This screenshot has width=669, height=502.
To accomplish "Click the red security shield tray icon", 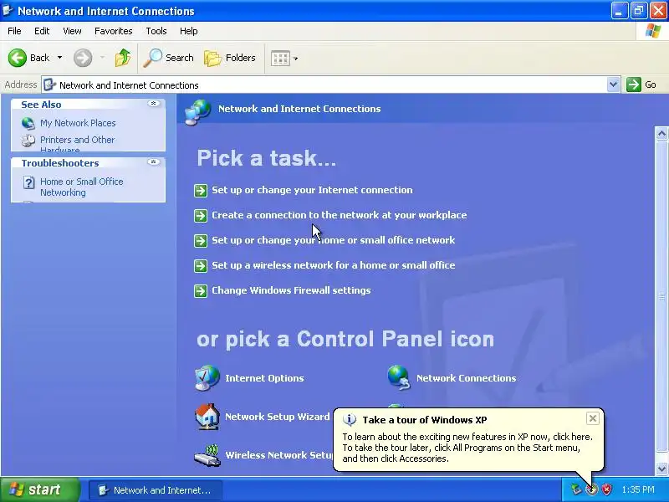I will pos(607,489).
